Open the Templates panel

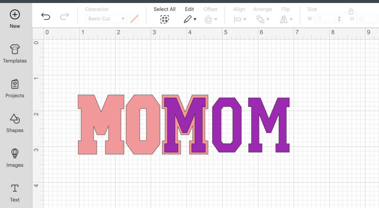(x=15, y=54)
